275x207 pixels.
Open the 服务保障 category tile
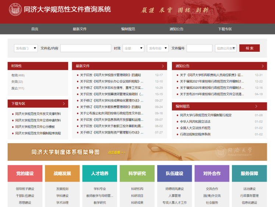[x=249, y=174]
